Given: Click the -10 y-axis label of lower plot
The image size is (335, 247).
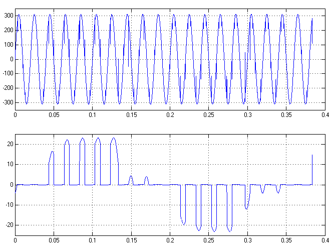Looking at the screenshot, I should coord(9,205).
